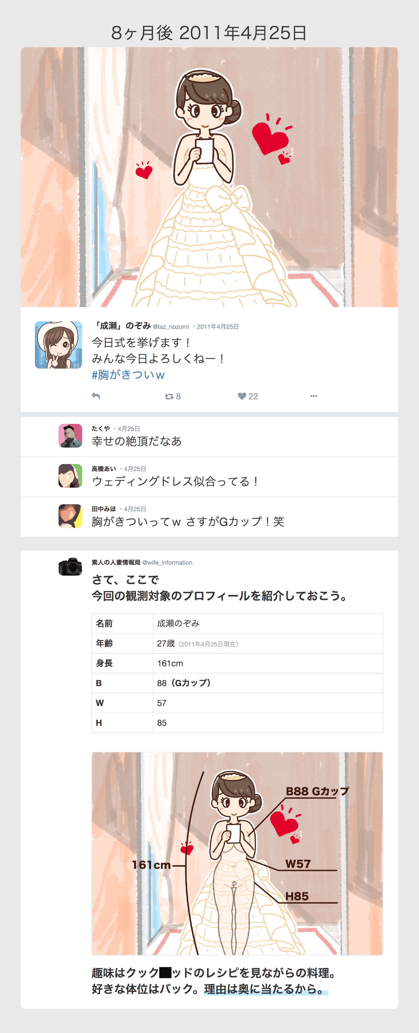Click the 身長 161cm table row
This screenshot has width=419, height=1033.
click(x=237, y=663)
